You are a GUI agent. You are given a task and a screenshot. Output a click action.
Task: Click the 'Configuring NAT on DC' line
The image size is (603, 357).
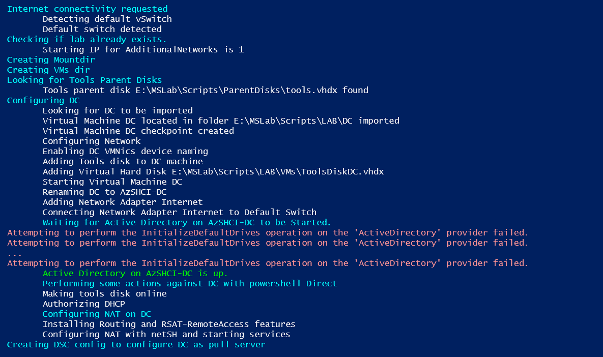[x=97, y=314]
